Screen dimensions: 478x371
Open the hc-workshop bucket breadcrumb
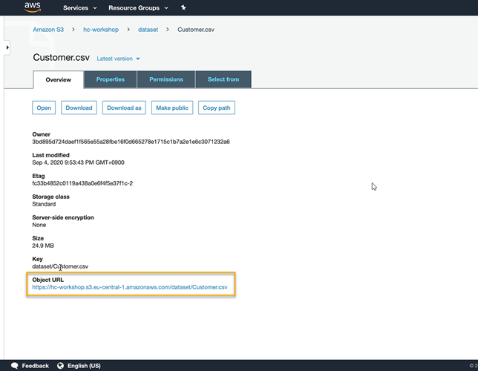click(101, 30)
